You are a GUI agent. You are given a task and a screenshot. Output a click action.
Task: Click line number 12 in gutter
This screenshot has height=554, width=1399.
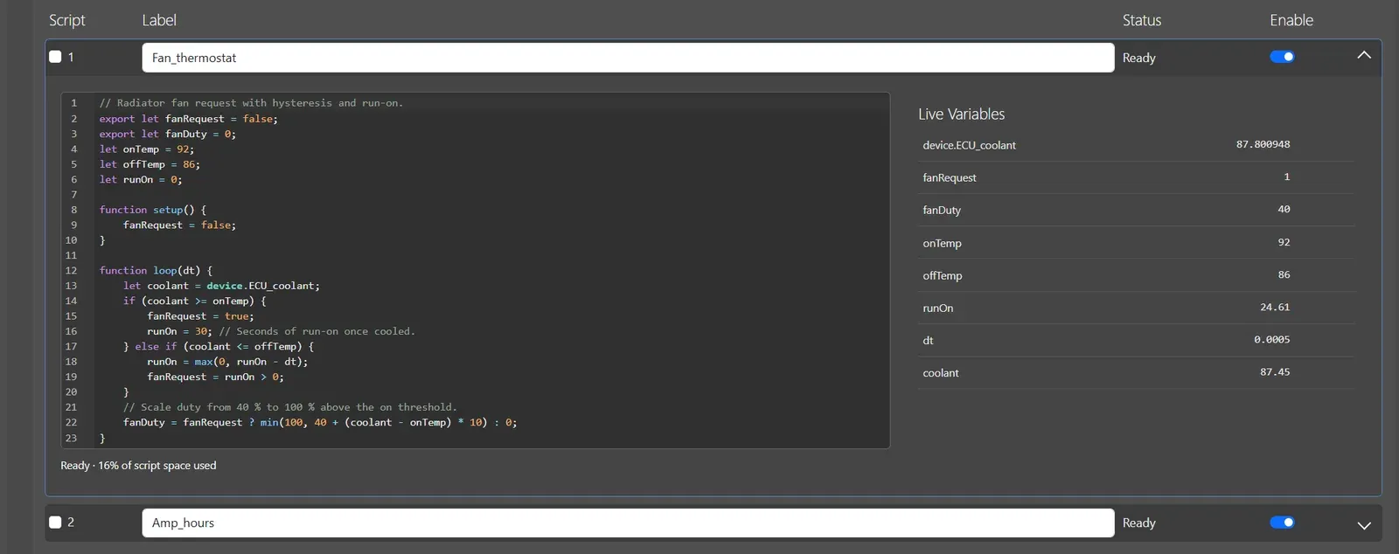point(71,271)
